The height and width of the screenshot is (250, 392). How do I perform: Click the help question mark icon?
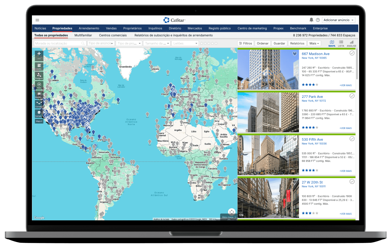tap(318, 20)
